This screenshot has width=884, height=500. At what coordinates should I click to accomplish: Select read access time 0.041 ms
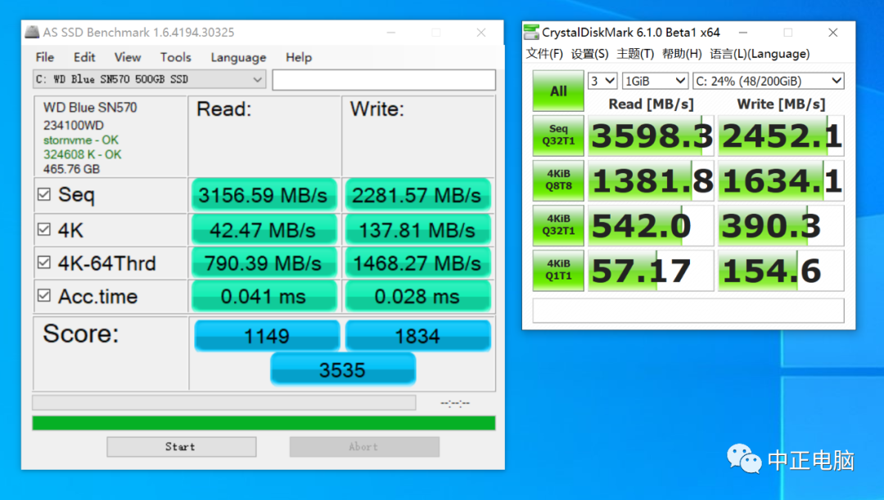click(264, 297)
